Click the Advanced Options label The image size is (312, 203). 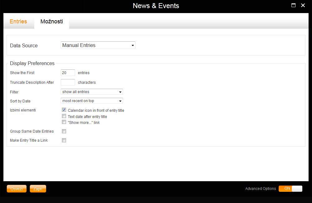[x=260, y=189]
